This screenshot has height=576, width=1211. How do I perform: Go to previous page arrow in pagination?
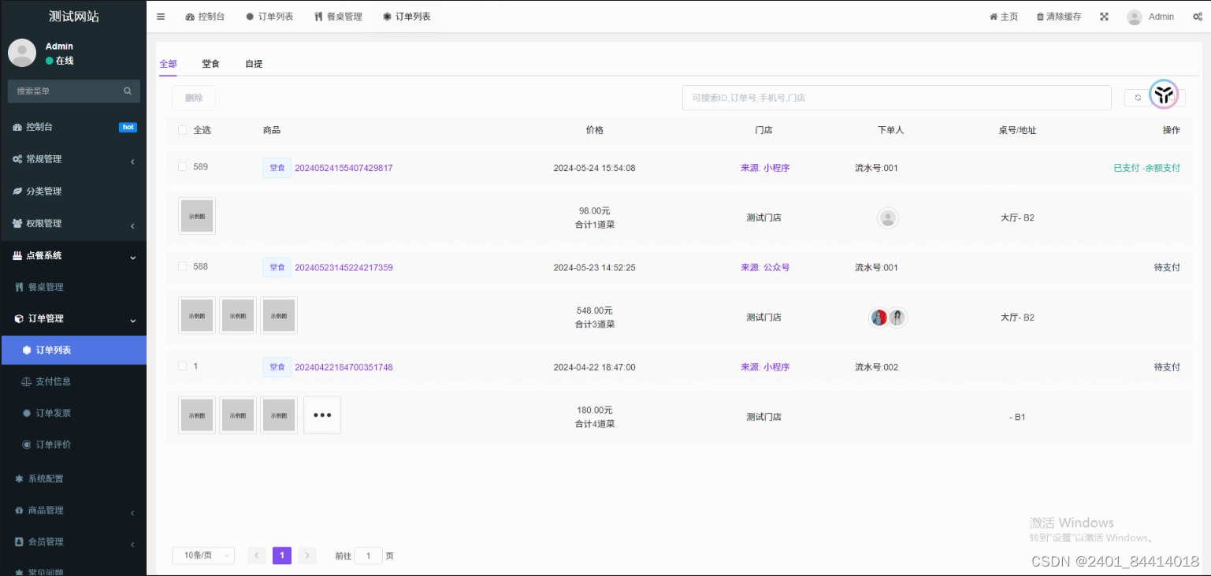(257, 556)
